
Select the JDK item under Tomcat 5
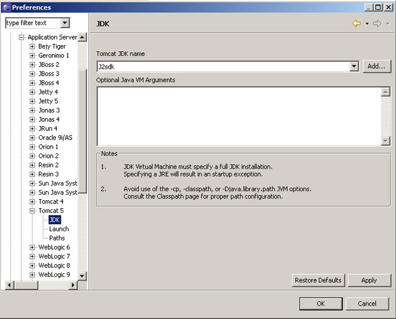(x=55, y=220)
